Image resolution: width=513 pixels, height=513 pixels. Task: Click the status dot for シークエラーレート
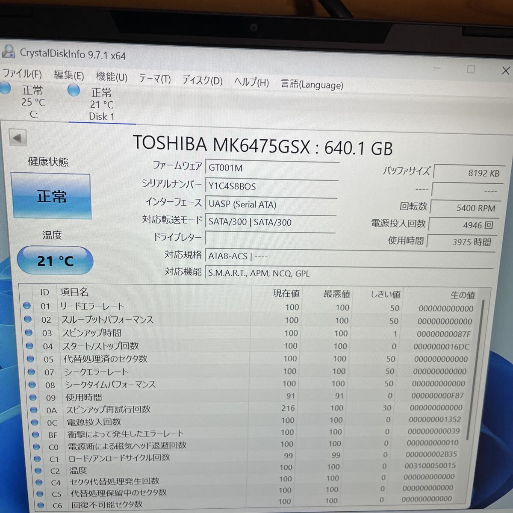tap(31, 371)
